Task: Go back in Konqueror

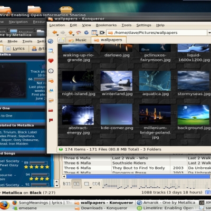Action: [55, 32]
